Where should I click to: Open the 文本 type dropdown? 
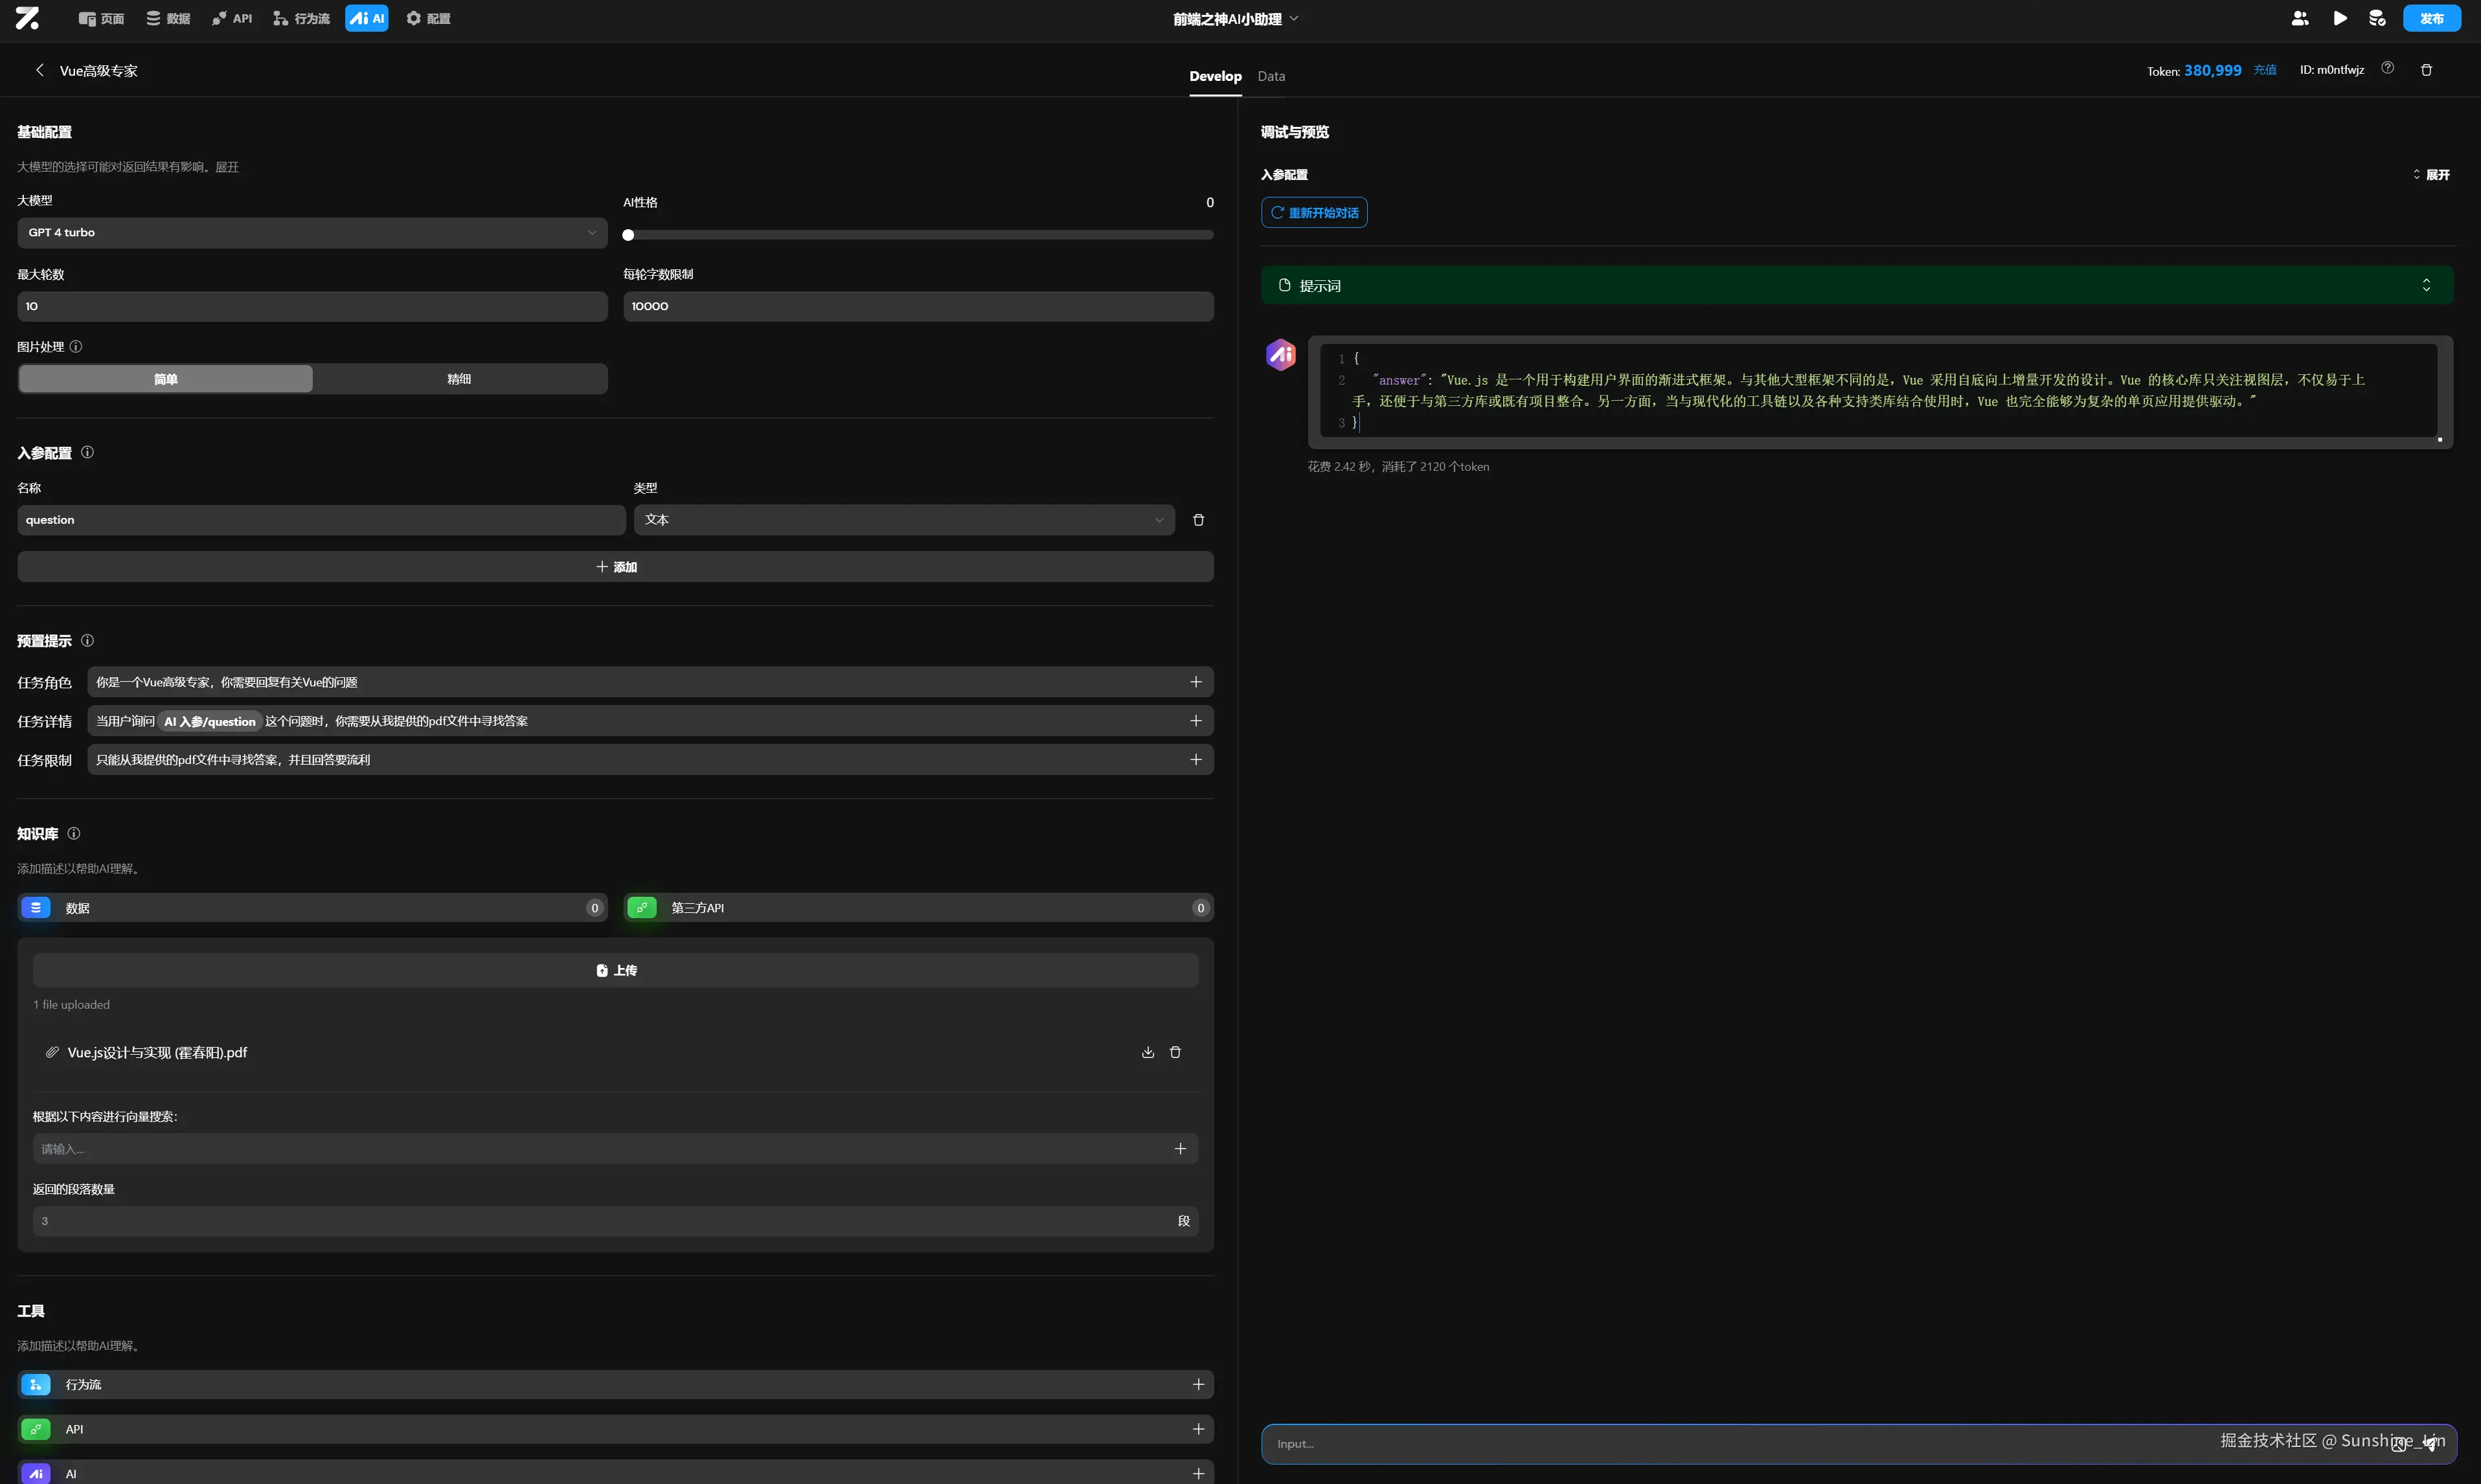(904, 520)
